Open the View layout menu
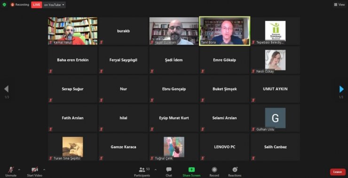The width and height of the screenshot is (348, 178). pos(340,5)
